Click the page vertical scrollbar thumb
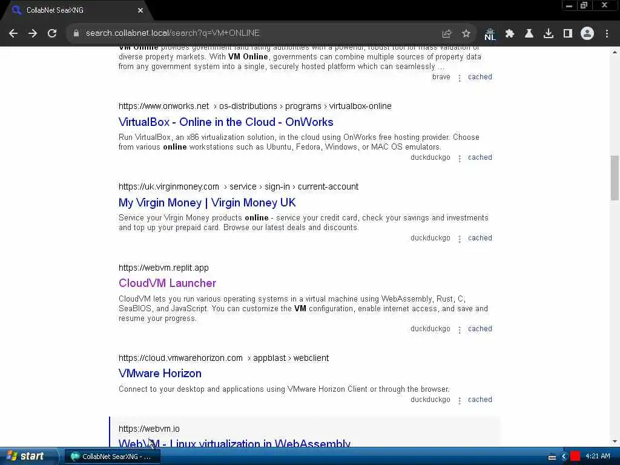The width and height of the screenshot is (620, 465). point(615,178)
